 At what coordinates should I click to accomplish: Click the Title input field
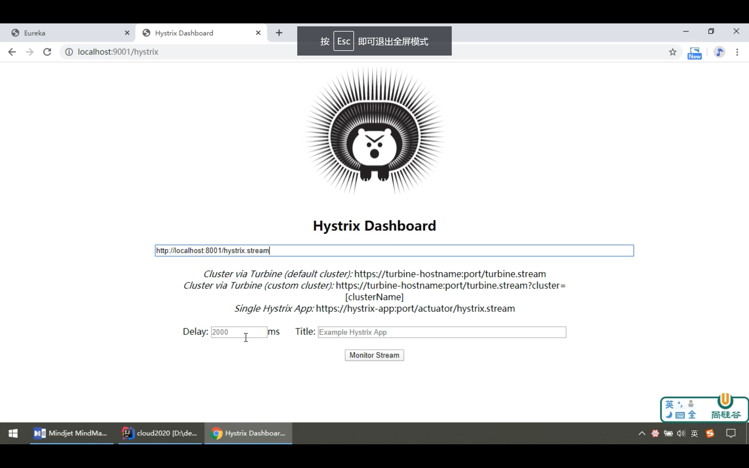(x=442, y=332)
